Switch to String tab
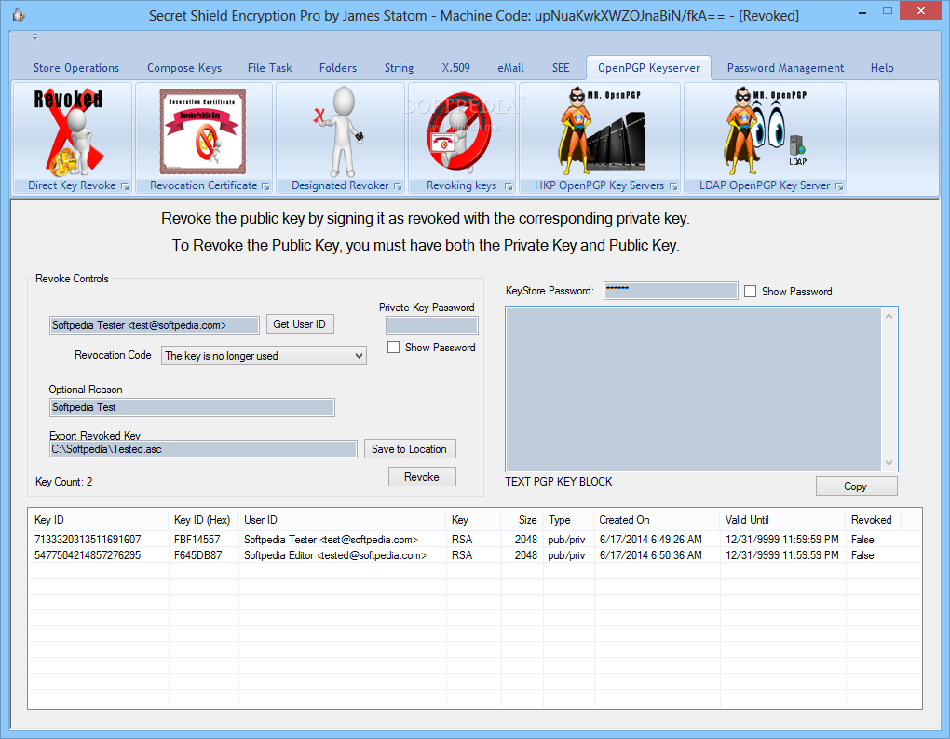This screenshot has height=739, width=950. pyautogui.click(x=399, y=68)
